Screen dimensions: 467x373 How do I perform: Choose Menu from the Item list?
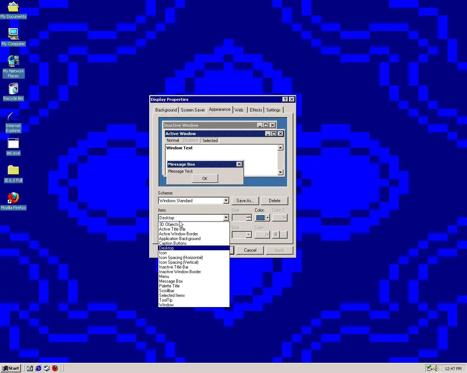(194, 276)
